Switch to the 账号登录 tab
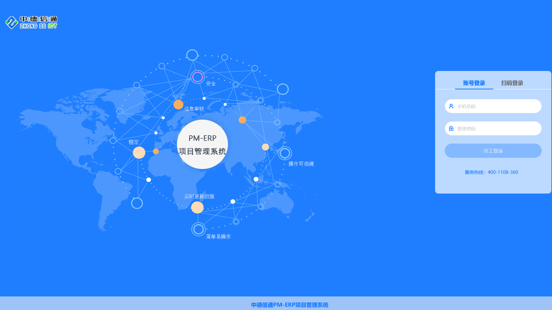The image size is (552, 310). 474,83
